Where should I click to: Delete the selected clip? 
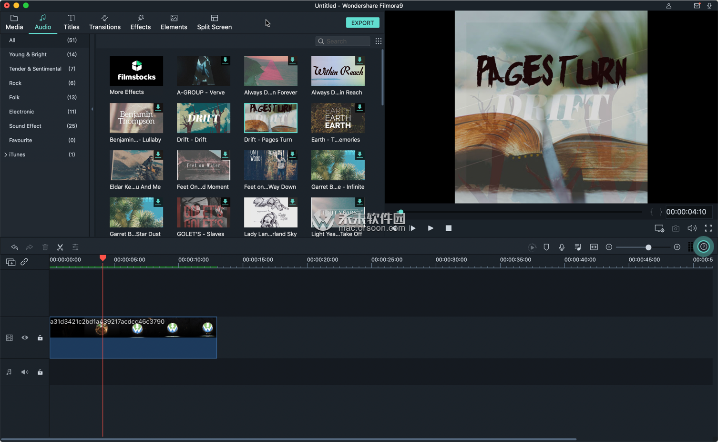click(45, 247)
